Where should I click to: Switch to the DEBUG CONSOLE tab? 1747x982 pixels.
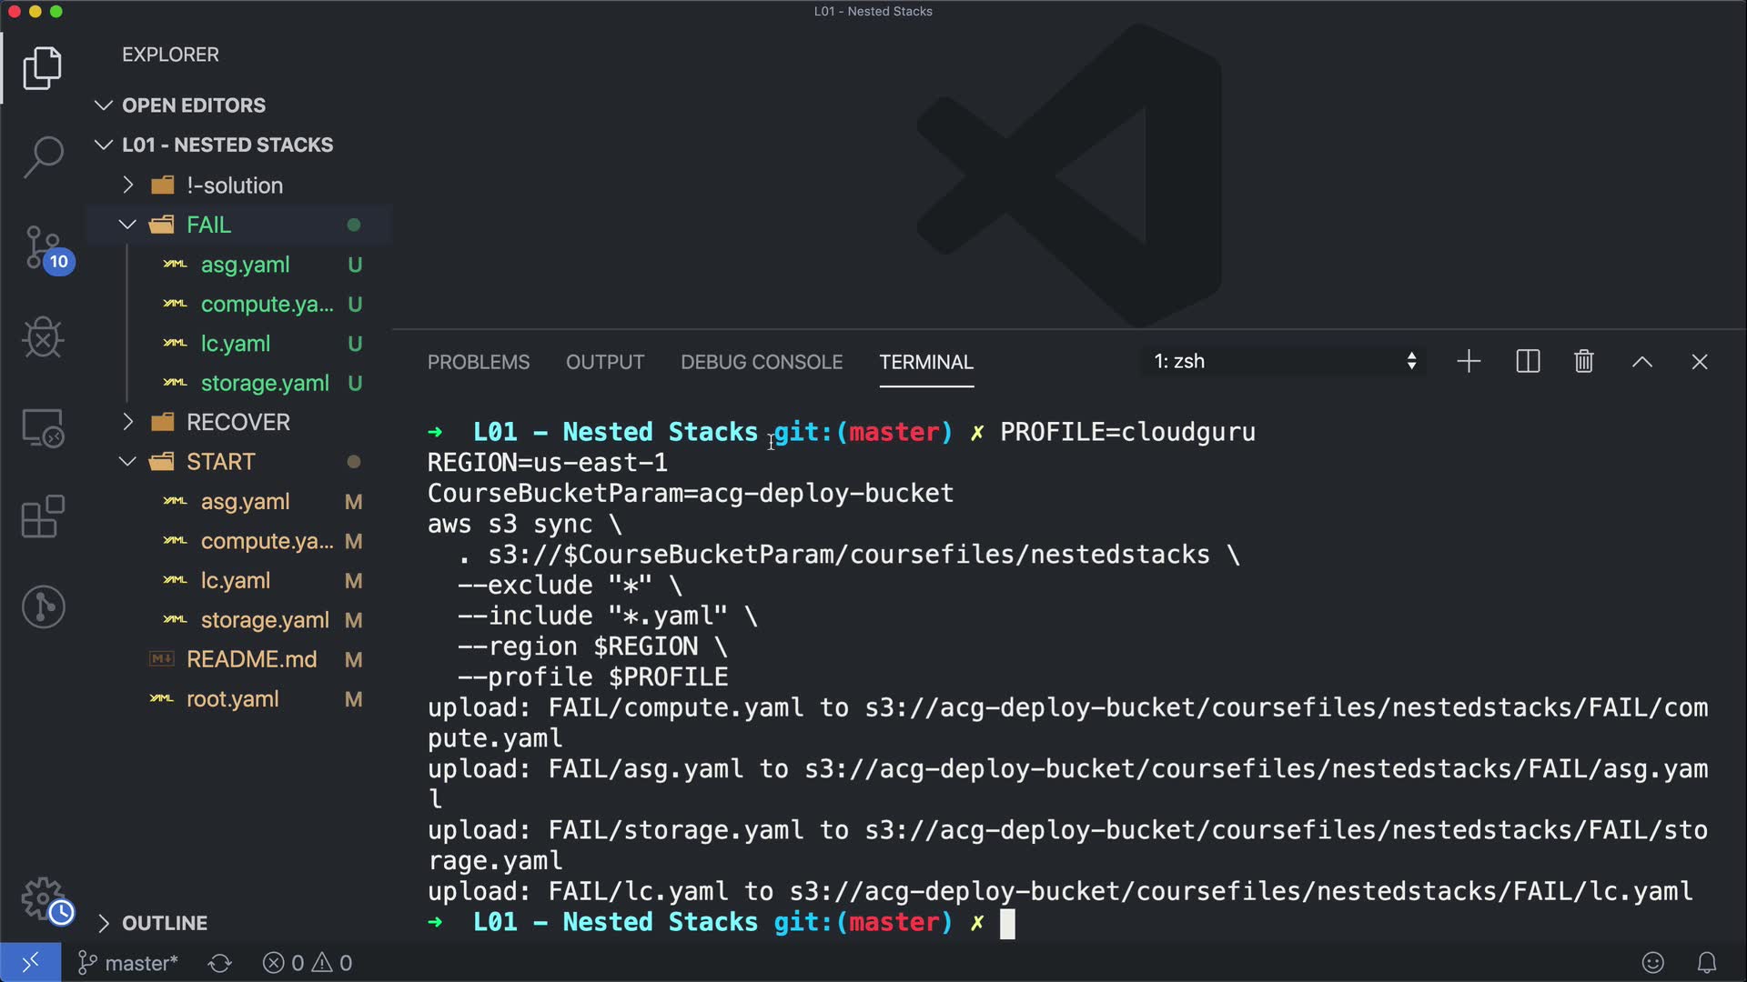pyautogui.click(x=762, y=362)
